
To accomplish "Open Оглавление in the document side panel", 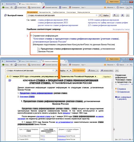I will click(122, 92).
